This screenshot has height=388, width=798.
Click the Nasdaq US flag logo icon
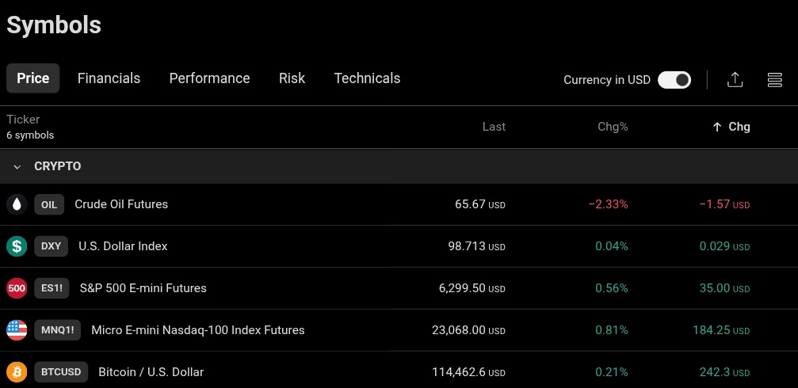click(x=17, y=330)
